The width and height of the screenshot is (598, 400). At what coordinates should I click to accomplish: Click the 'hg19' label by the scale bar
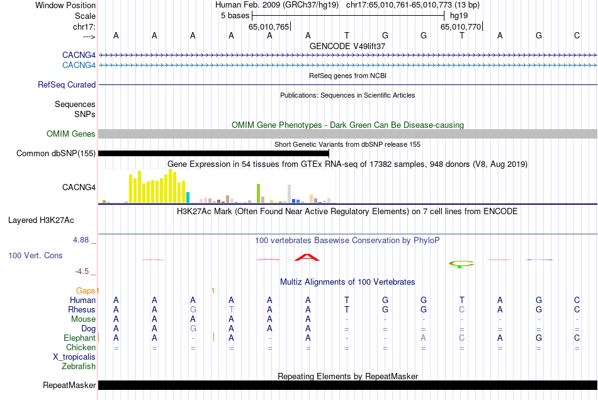[x=459, y=16]
